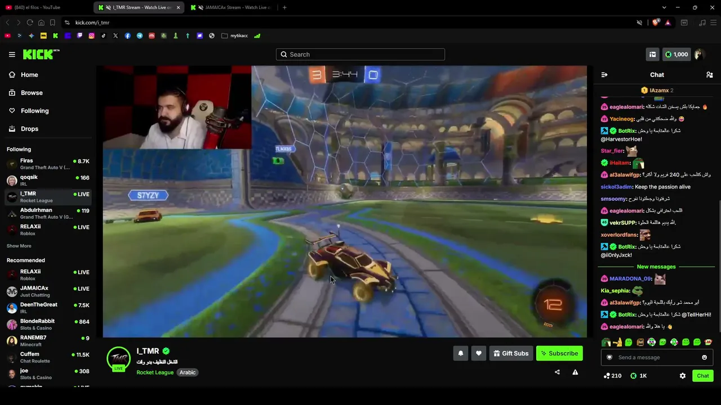Collapse the chat panel
The height and width of the screenshot is (405, 721).
pyautogui.click(x=604, y=75)
